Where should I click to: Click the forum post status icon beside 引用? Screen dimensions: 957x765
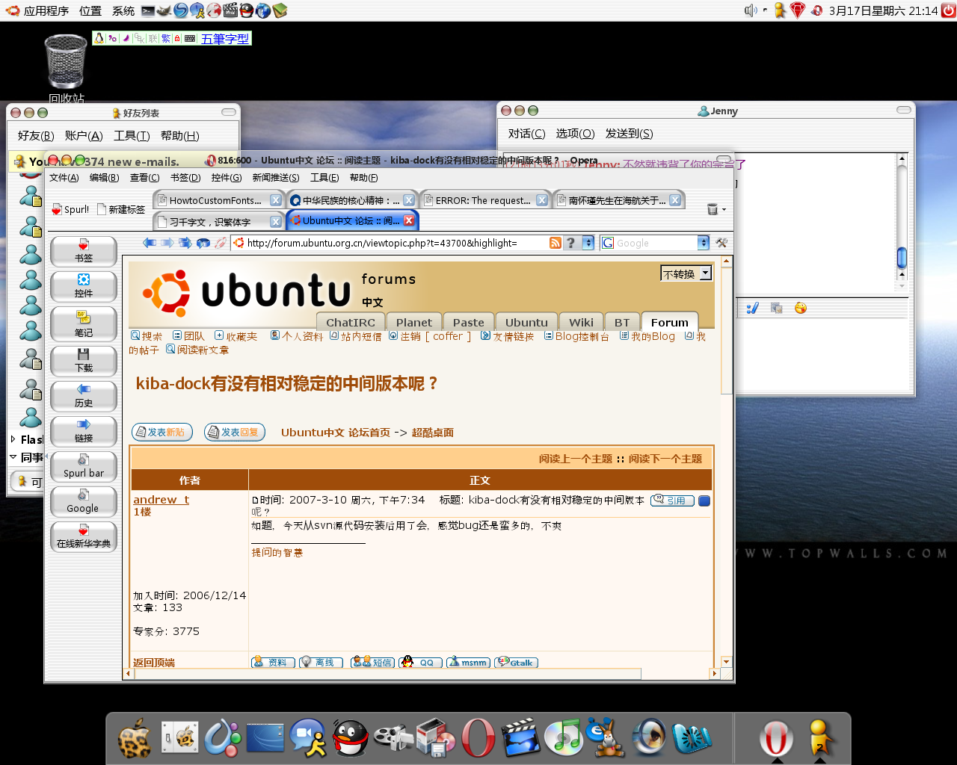[x=704, y=501]
